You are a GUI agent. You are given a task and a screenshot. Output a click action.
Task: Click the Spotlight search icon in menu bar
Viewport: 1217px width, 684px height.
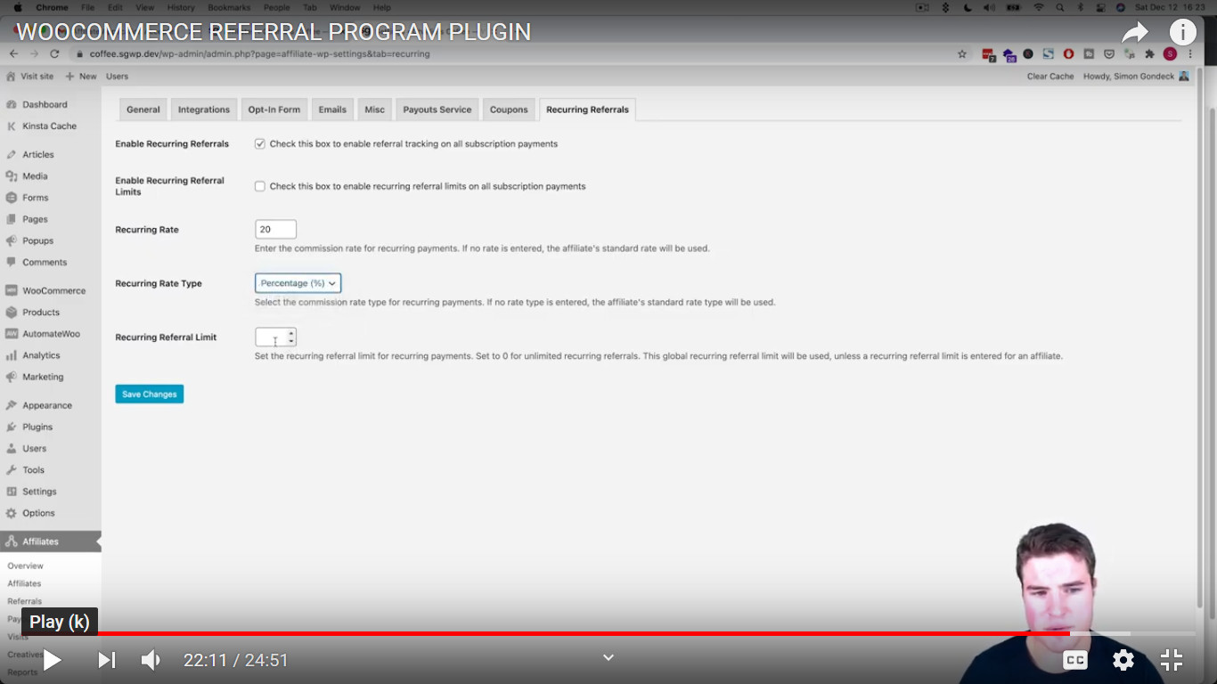(1059, 7)
